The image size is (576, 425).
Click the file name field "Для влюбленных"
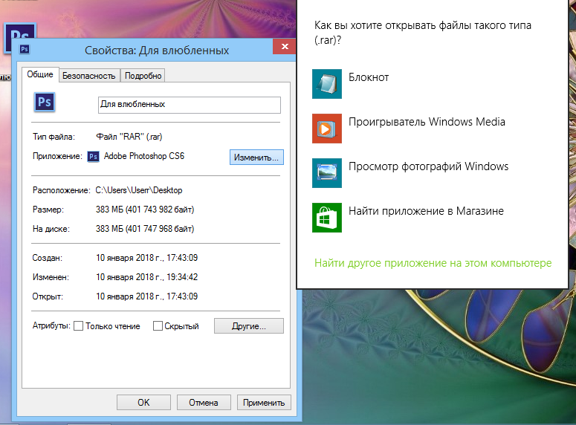[190, 105]
